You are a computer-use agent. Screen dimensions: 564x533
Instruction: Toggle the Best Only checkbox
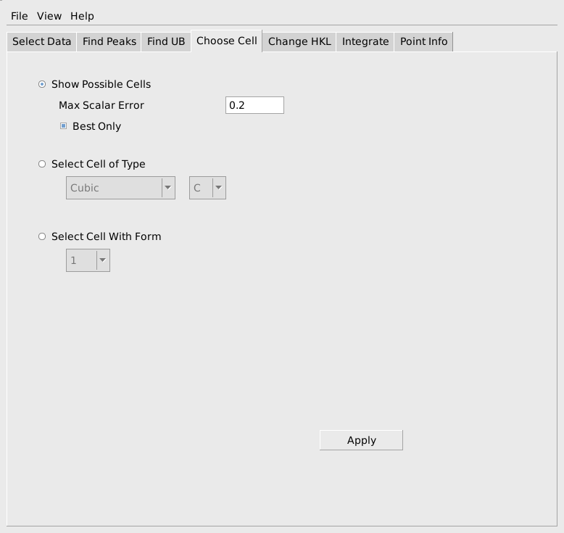click(64, 126)
